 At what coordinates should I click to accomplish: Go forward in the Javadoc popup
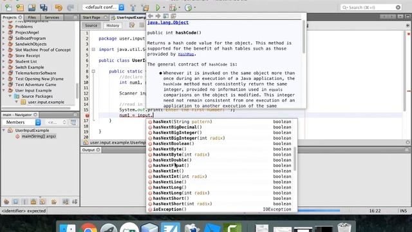[158, 16]
